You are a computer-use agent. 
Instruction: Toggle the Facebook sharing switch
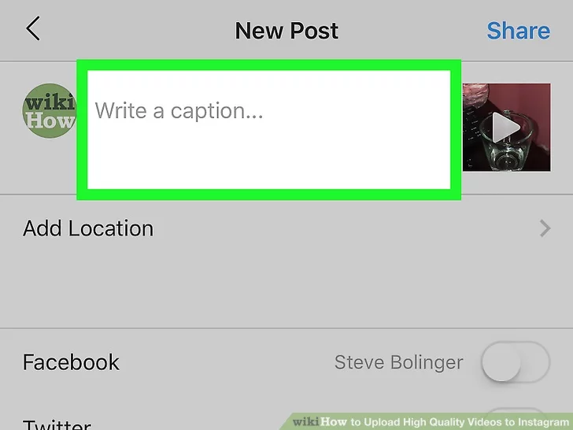(516, 362)
